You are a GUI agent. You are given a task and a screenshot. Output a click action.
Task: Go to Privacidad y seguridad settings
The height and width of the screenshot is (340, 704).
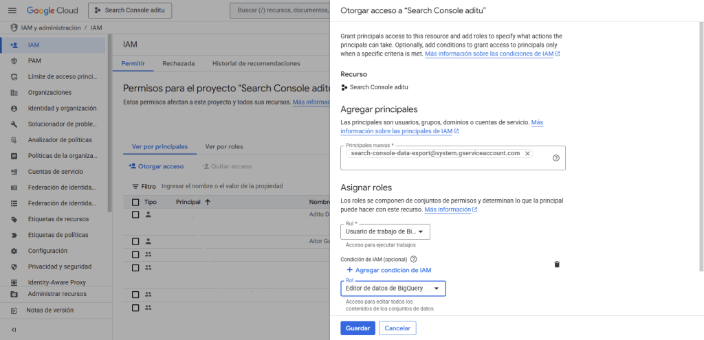click(x=59, y=267)
